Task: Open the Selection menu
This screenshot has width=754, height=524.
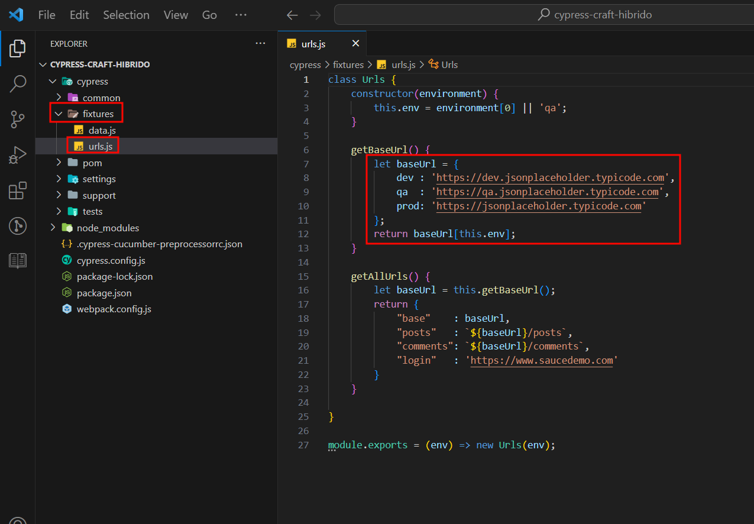Action: tap(126, 15)
